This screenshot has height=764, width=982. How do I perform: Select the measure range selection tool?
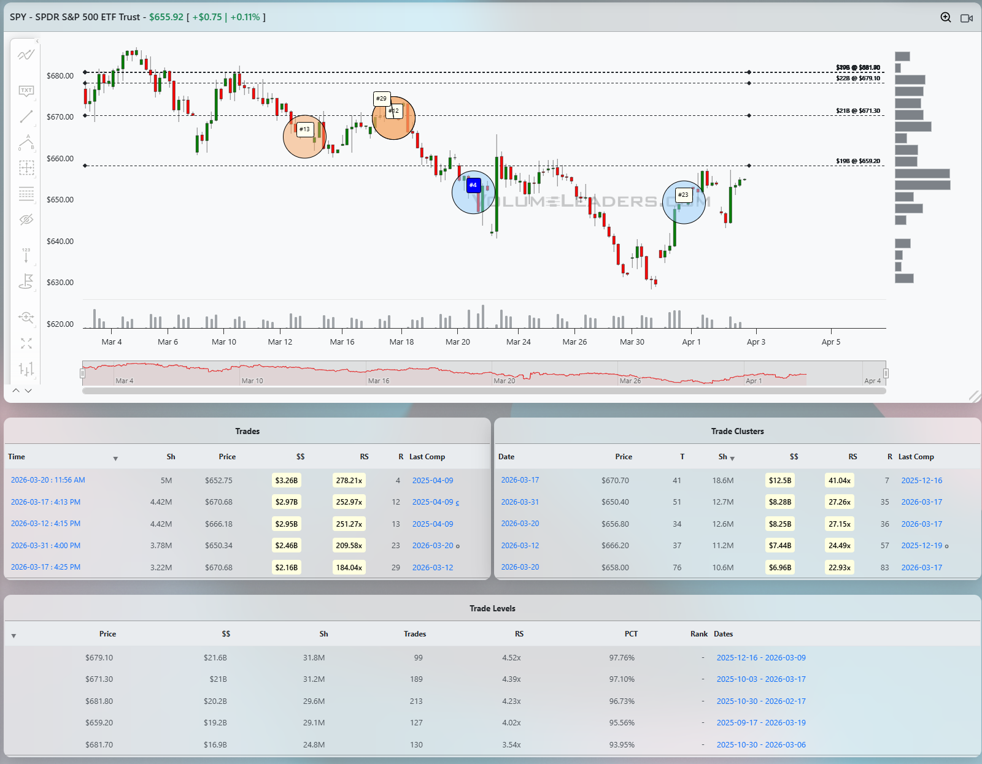[26, 167]
